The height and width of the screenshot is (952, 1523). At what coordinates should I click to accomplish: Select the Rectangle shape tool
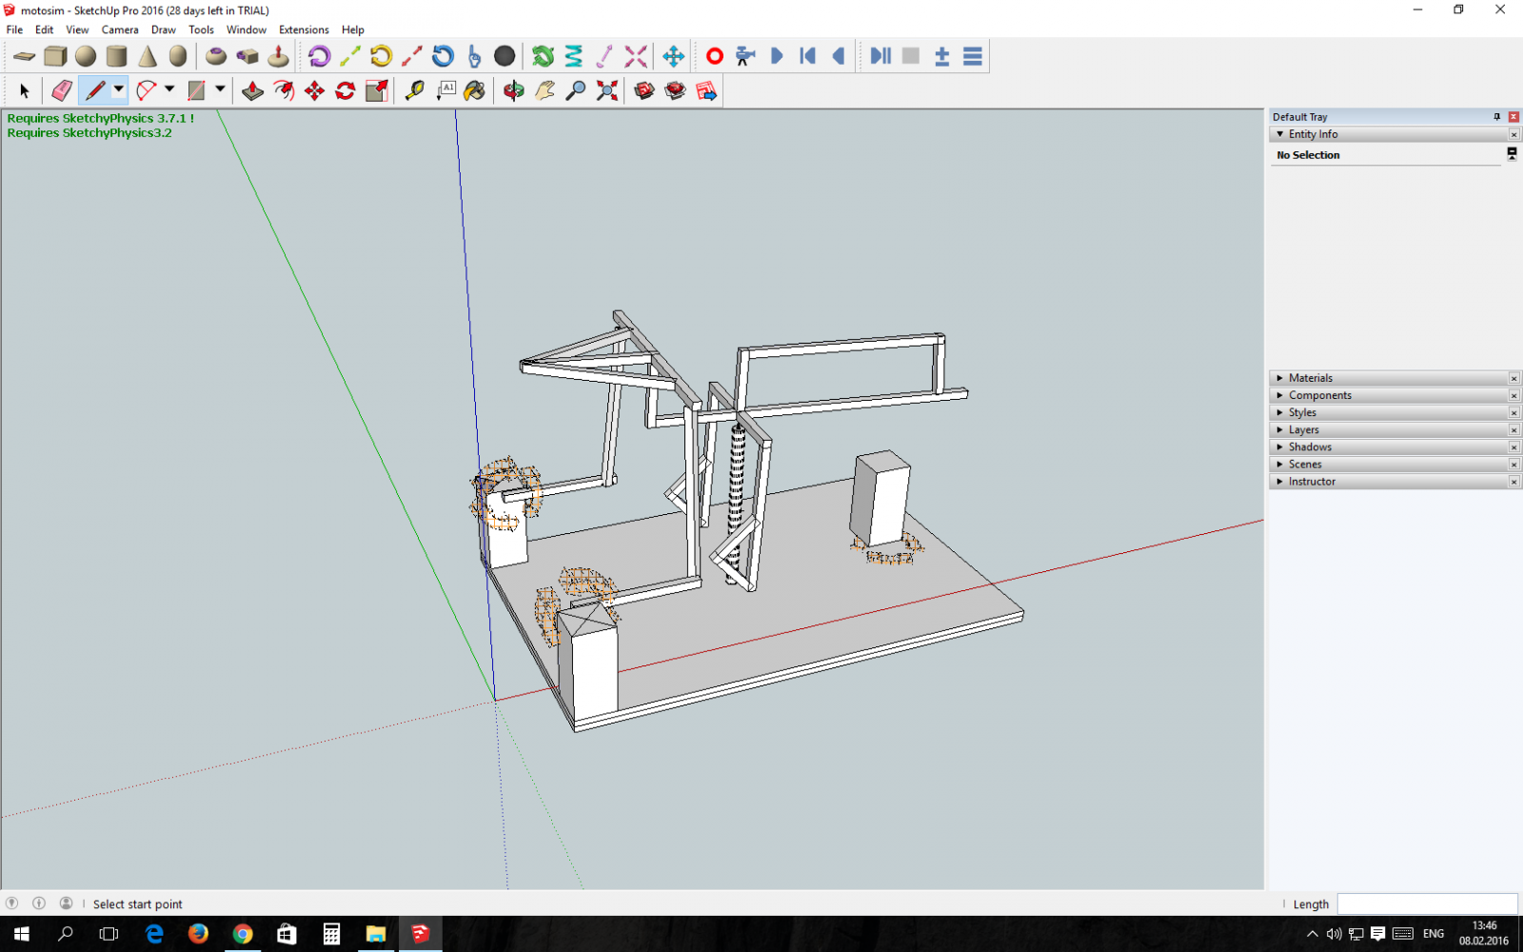click(196, 90)
